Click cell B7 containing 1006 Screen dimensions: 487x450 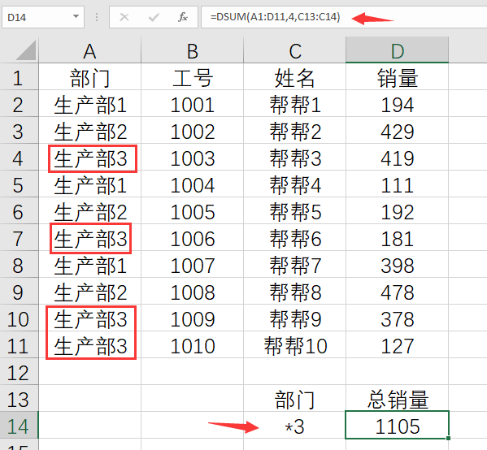(x=192, y=238)
